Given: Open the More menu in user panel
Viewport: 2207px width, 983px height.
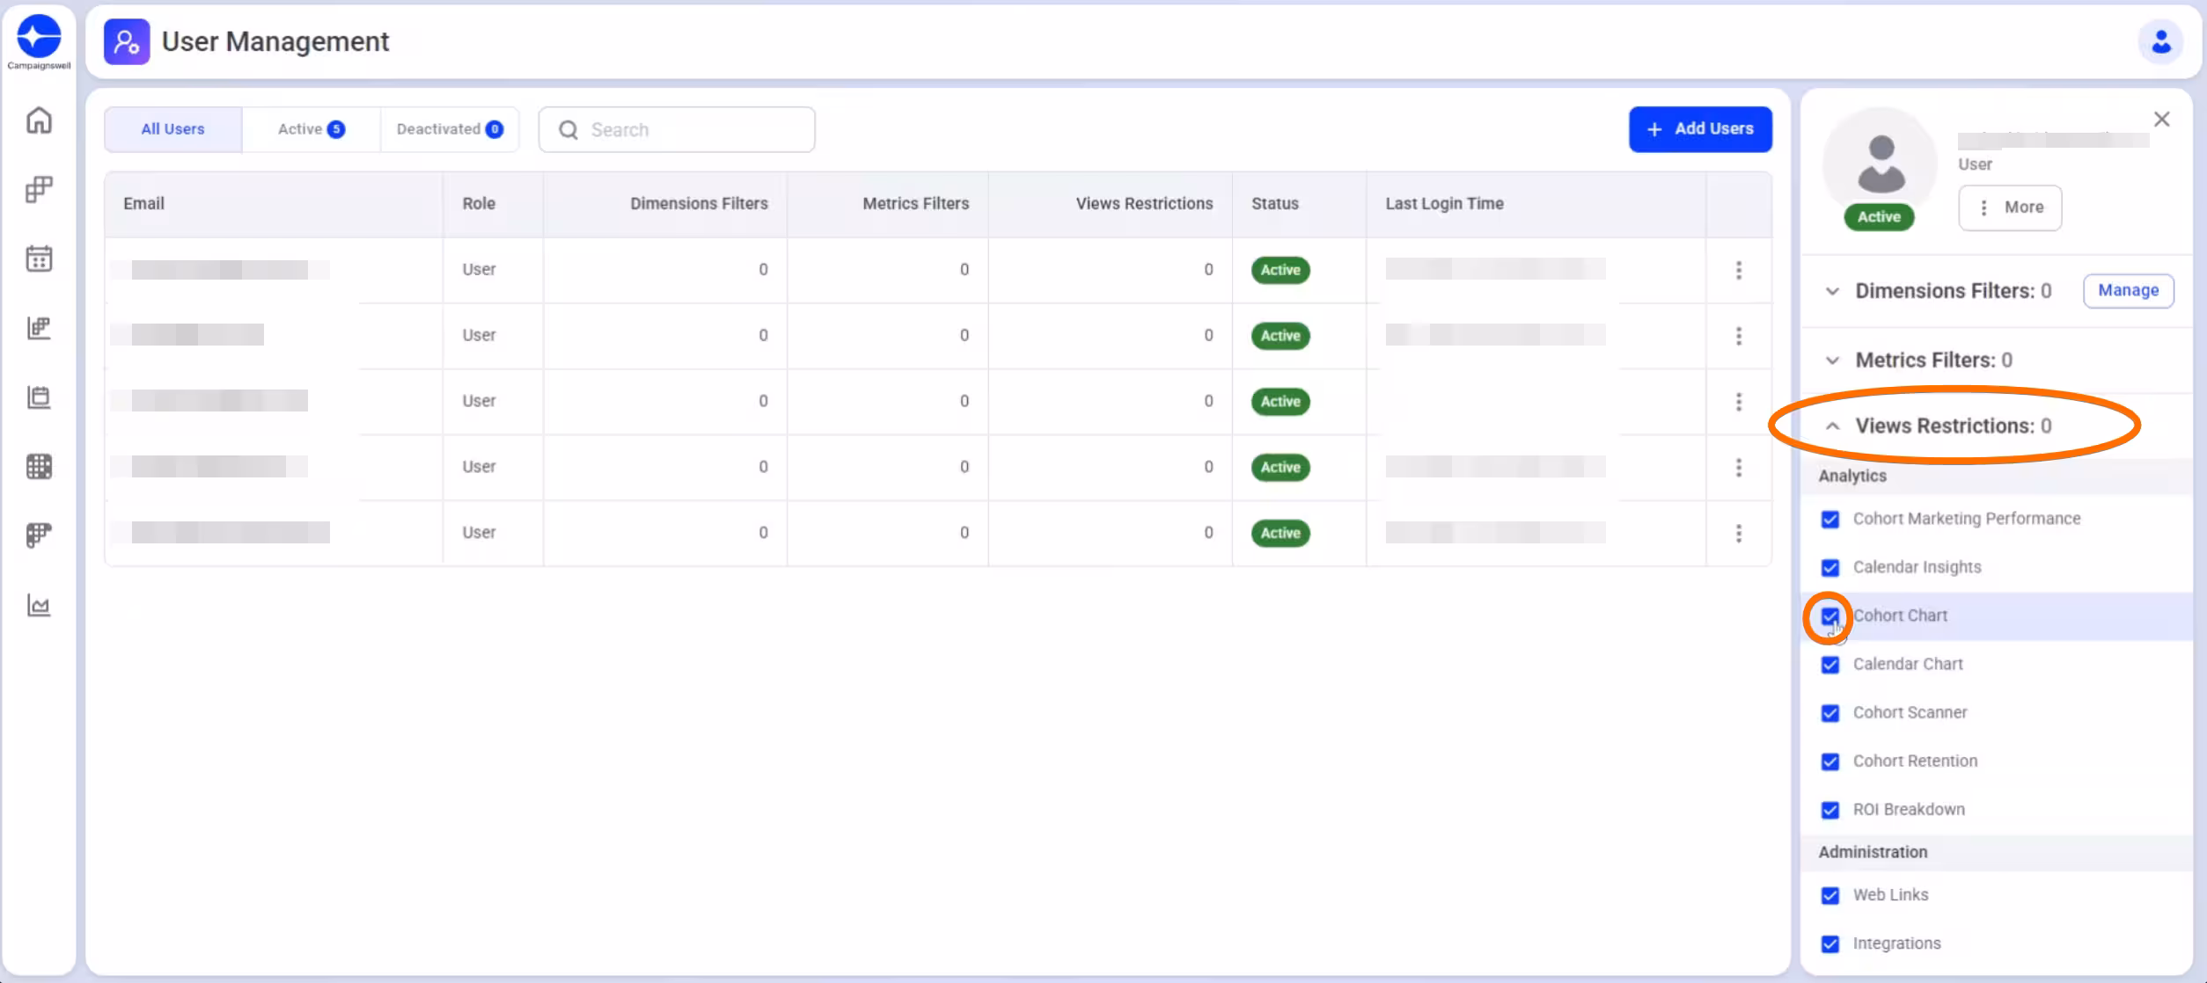Looking at the screenshot, I should click(2009, 208).
